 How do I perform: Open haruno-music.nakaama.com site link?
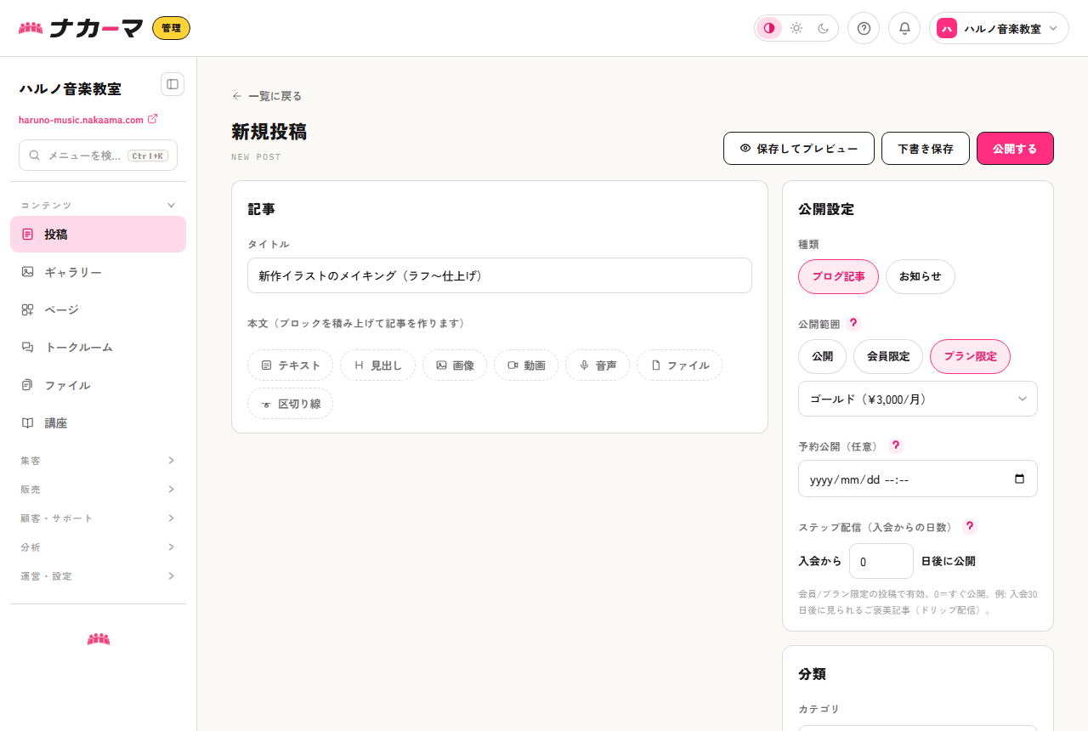(88, 120)
